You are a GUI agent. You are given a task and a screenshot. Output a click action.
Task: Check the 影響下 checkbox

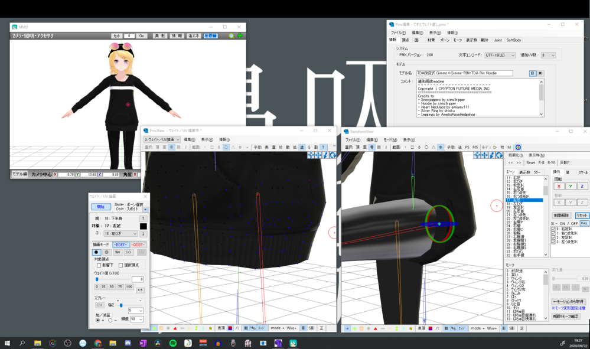(x=99, y=265)
